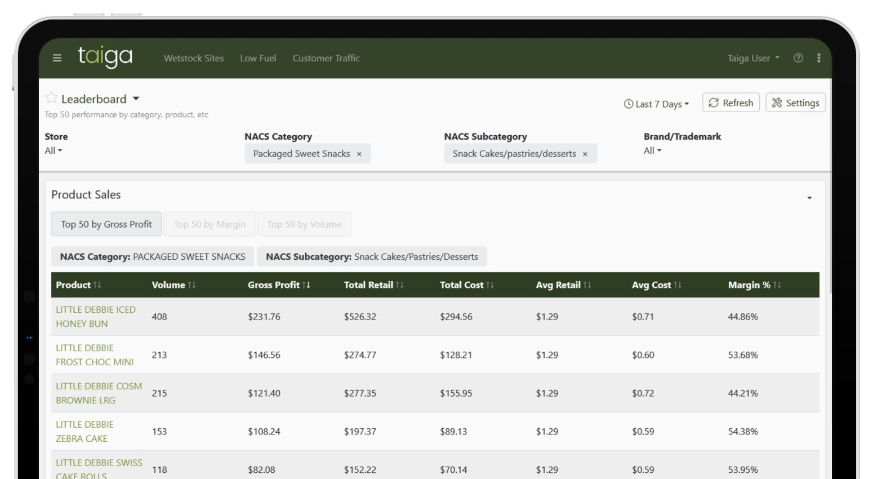The width and height of the screenshot is (873, 479).
Task: Click the NACS Category: PACKAGED SWEET SNACKS tag
Action: point(153,256)
